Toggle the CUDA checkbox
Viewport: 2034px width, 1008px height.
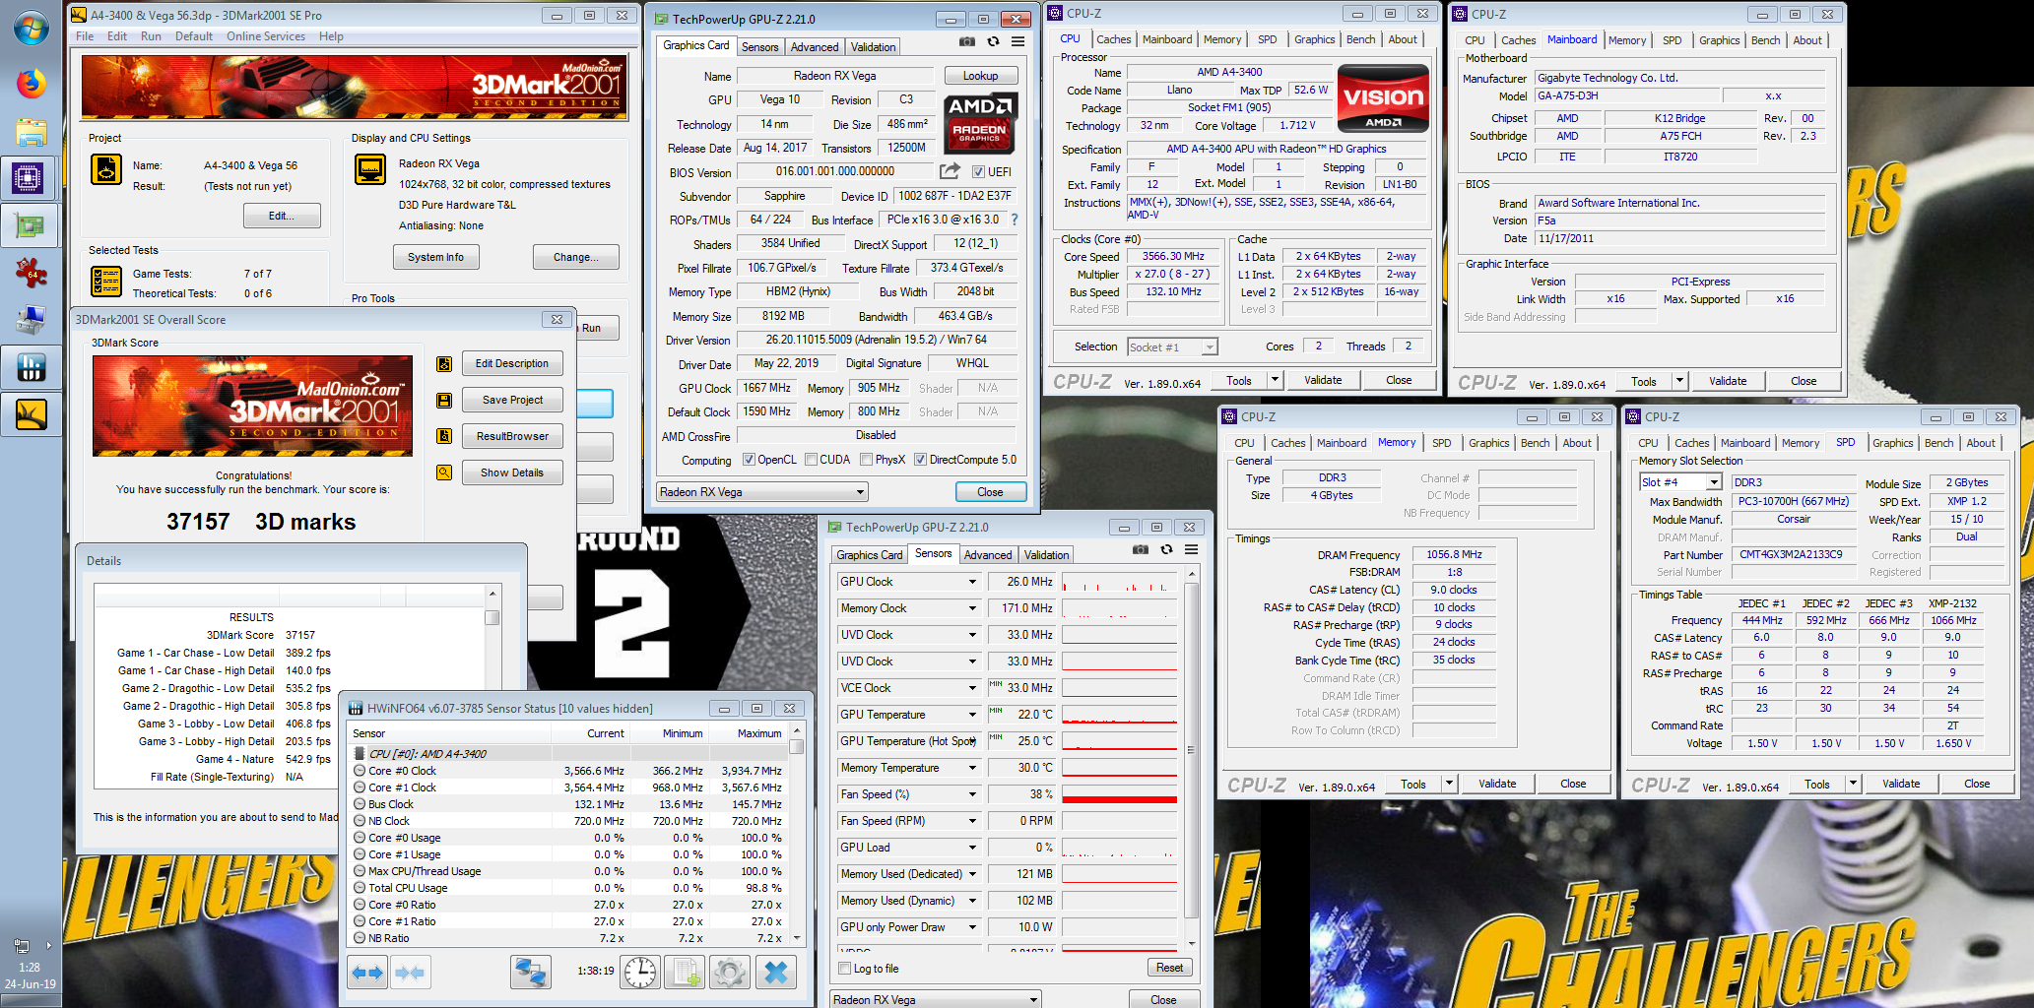click(812, 460)
